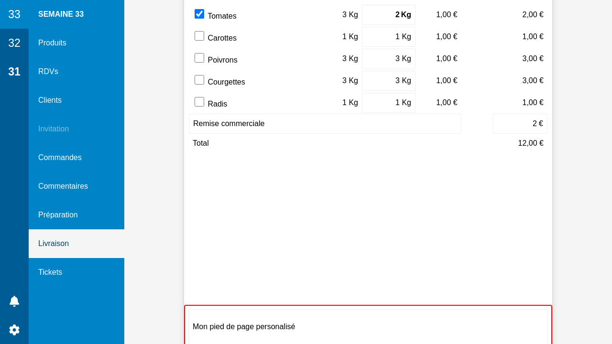The image size is (612, 344).
Task: Uncheck the Tomates checkbox
Action: point(199,14)
